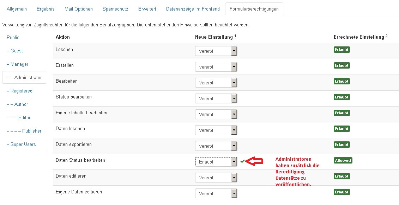
Task: Expand the Erstellen setting dropdown
Action: click(216, 67)
